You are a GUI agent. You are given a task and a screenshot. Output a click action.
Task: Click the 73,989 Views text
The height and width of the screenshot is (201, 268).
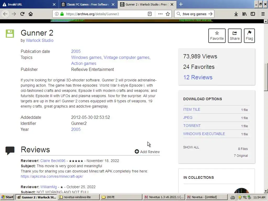pos(200,57)
